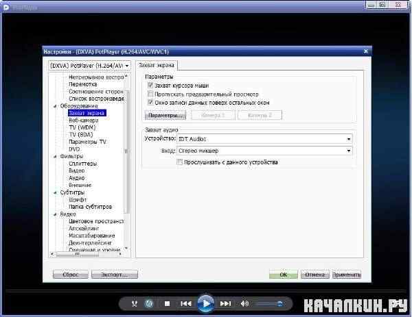Toggle Окно записи данных поверх остальных окон
412x317 pixels.
(150, 102)
